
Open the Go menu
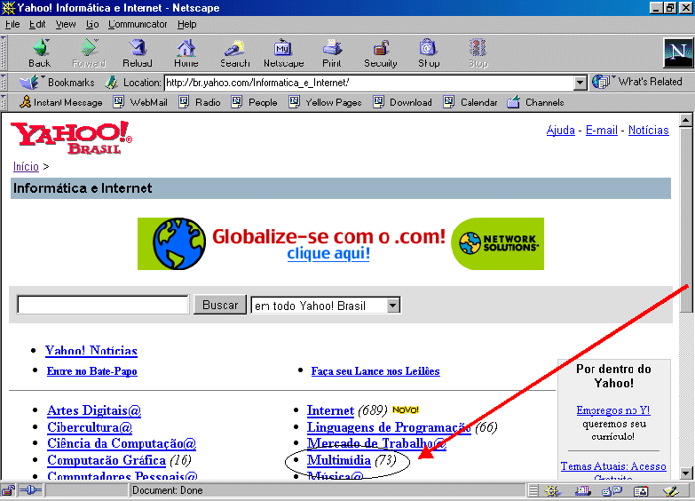tap(92, 24)
